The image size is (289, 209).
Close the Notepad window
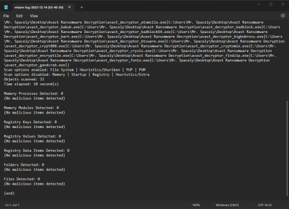[283, 4]
